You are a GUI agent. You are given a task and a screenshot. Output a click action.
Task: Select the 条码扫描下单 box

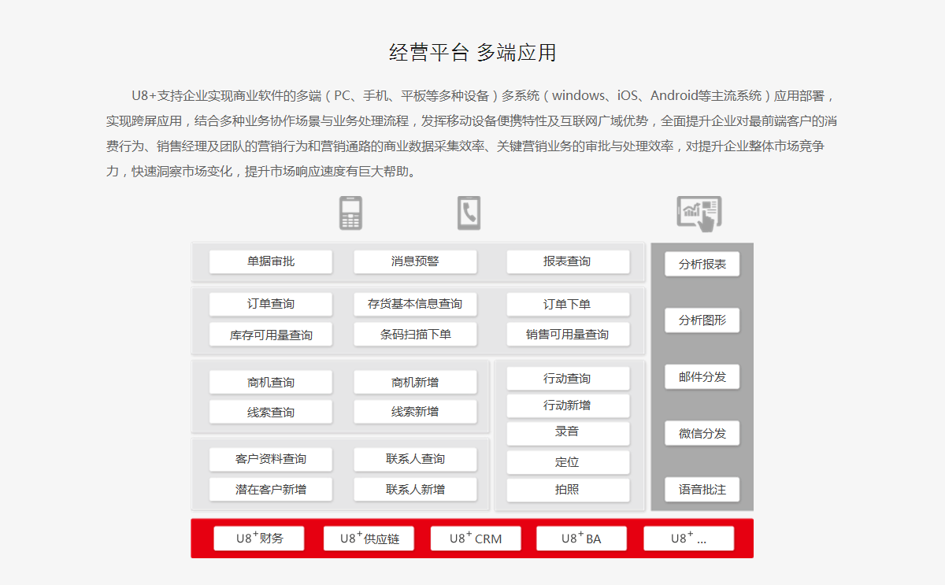(415, 335)
